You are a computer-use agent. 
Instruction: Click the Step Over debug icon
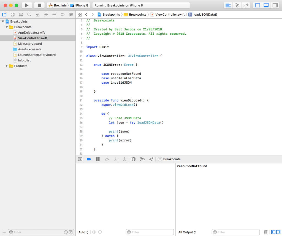pyautogui.click(x=107, y=159)
